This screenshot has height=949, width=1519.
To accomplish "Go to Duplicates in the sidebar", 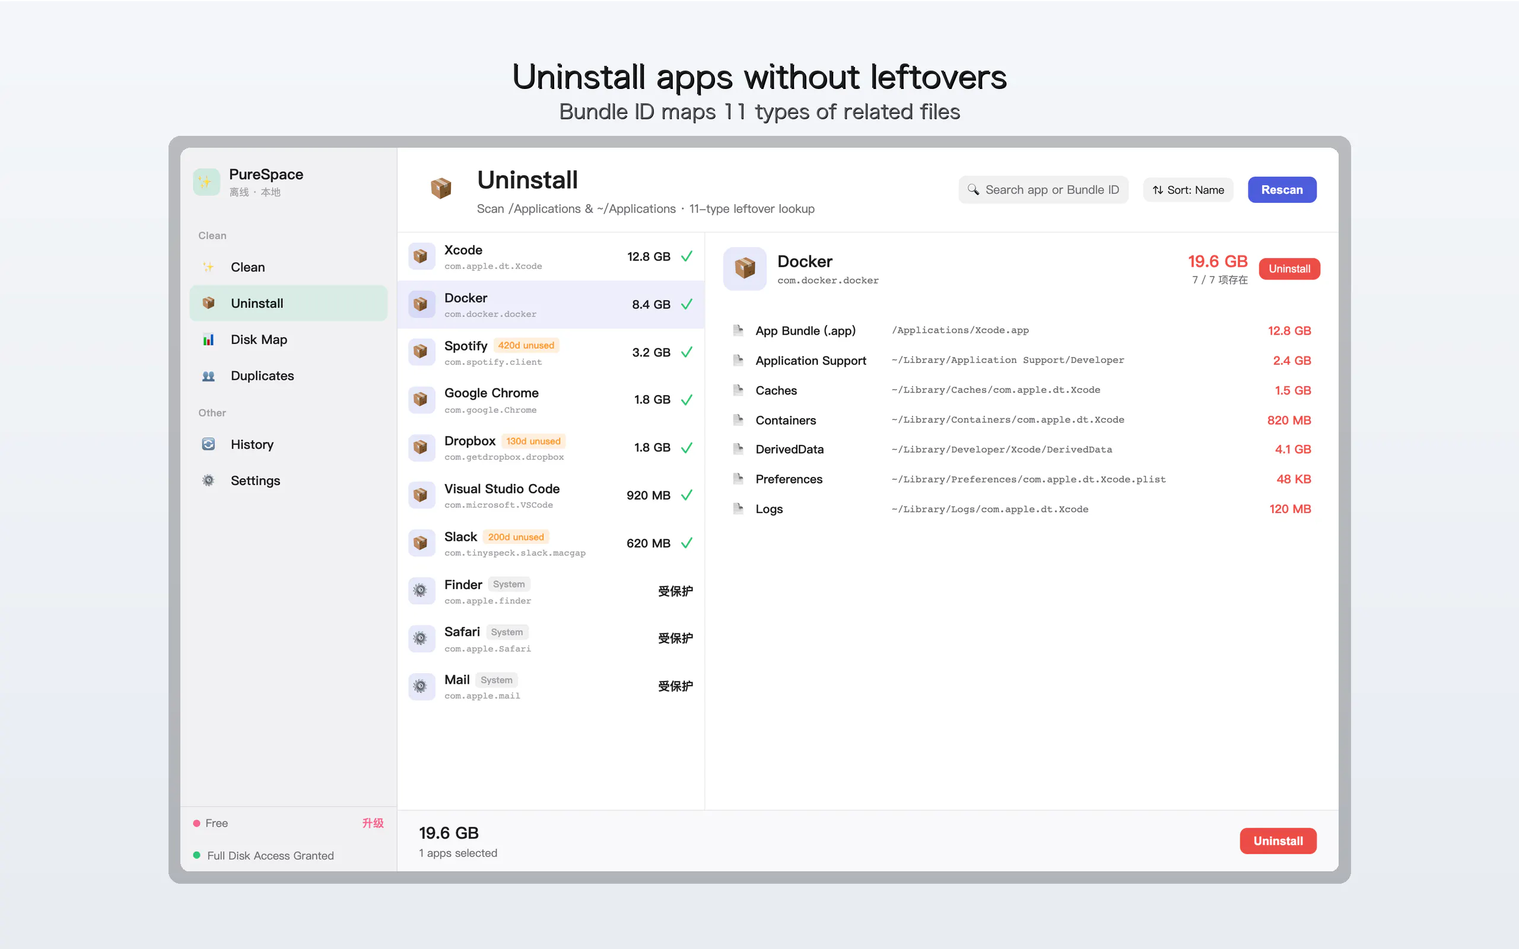I will [x=288, y=376].
